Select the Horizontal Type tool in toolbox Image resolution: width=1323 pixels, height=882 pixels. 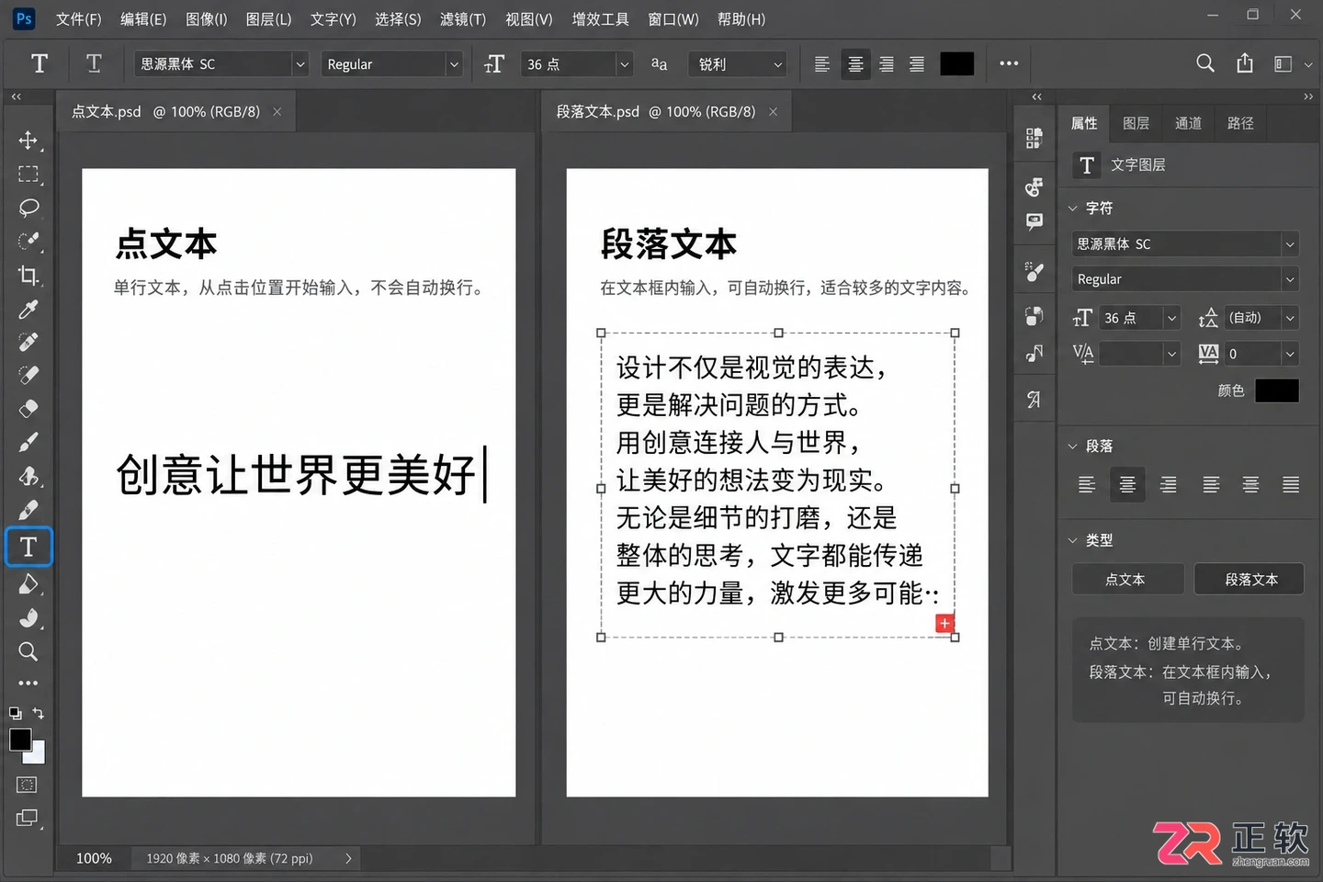(28, 547)
